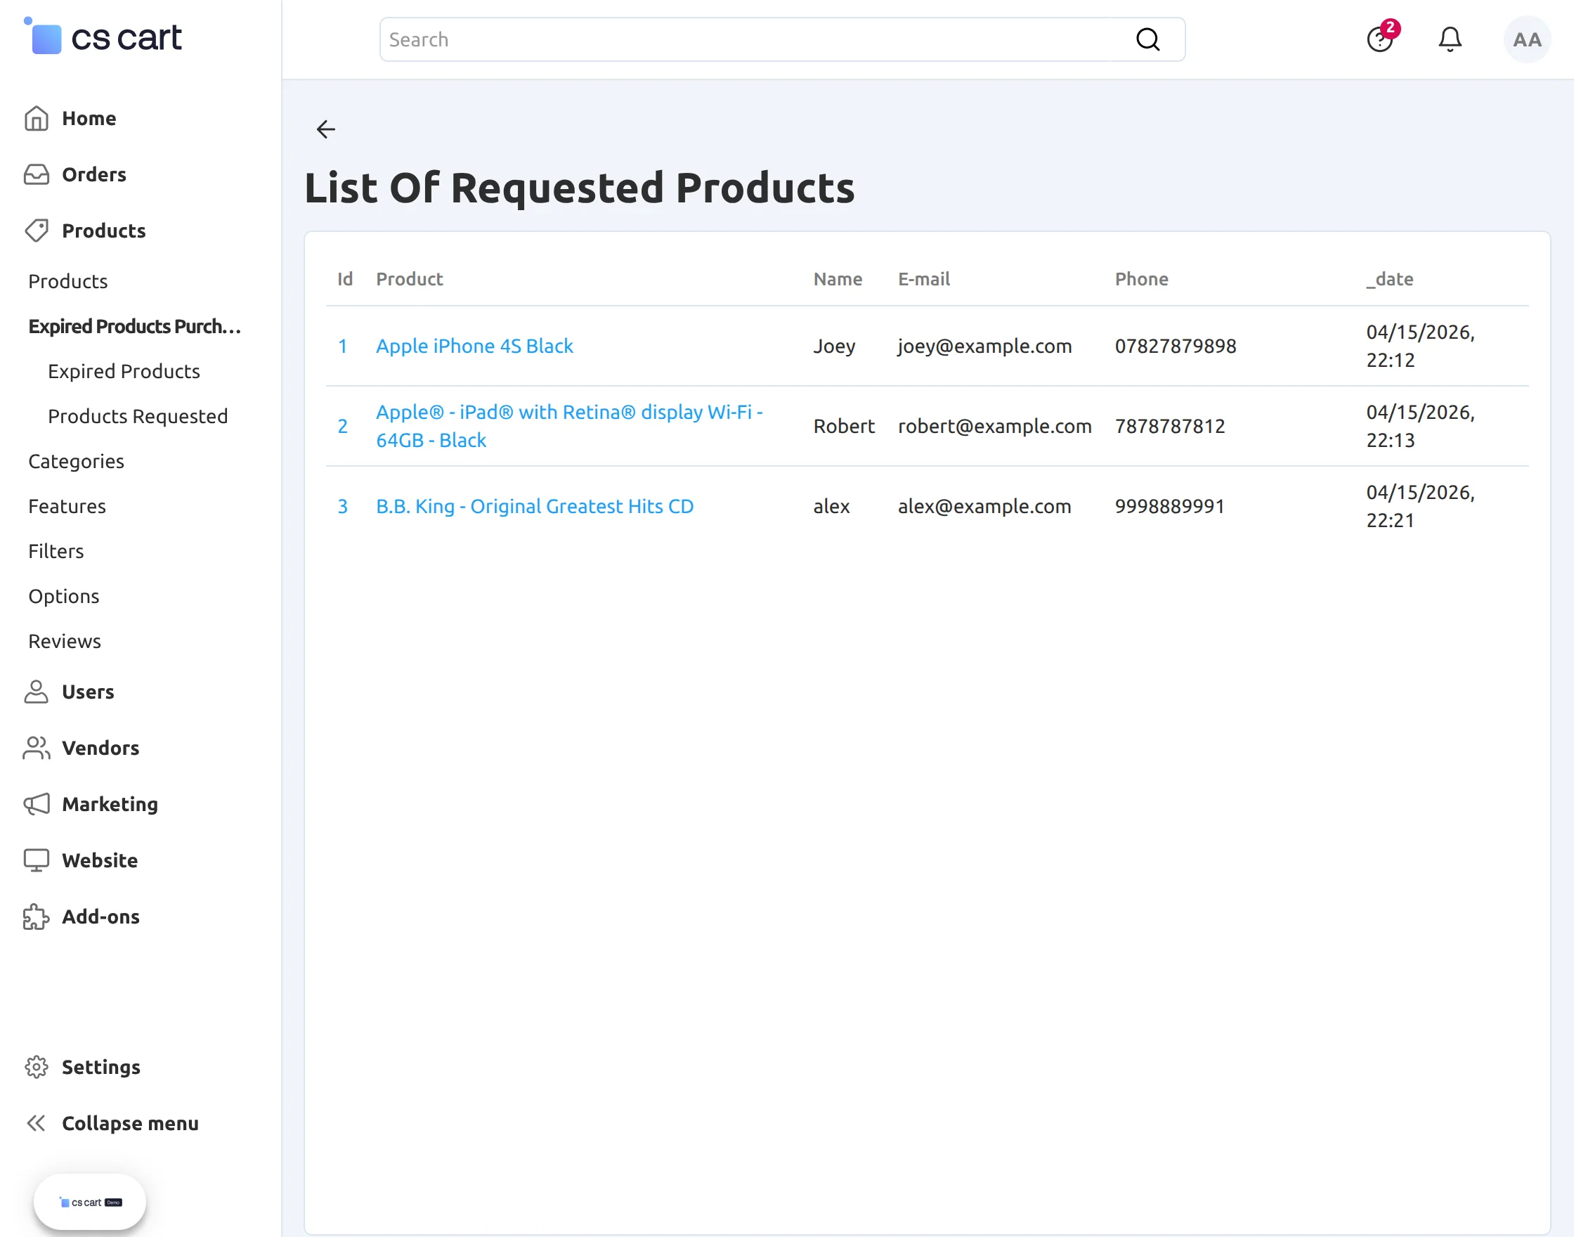Click the Marketing megaphone icon
This screenshot has height=1237, width=1574.
[x=37, y=804]
